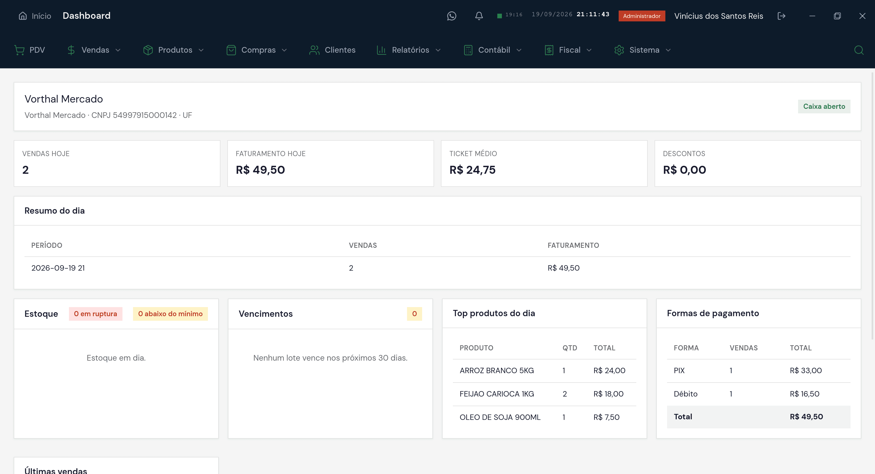The height and width of the screenshot is (474, 875).
Task: Click the Resumo do dia heading
Action: tap(54, 211)
